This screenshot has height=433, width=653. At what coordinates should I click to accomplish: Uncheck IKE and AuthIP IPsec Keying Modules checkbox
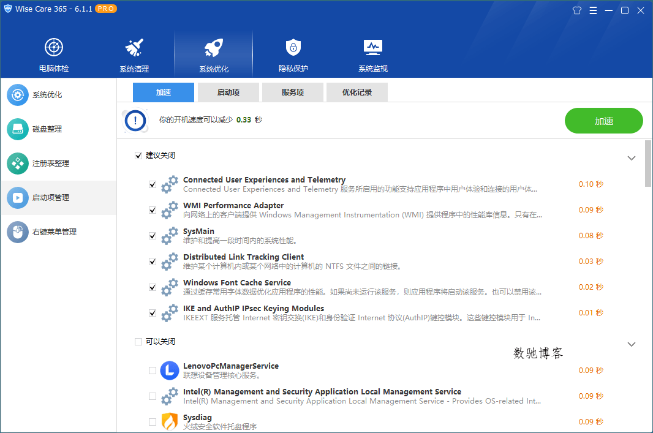click(153, 313)
